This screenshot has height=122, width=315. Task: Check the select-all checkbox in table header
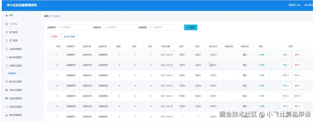[51, 47]
